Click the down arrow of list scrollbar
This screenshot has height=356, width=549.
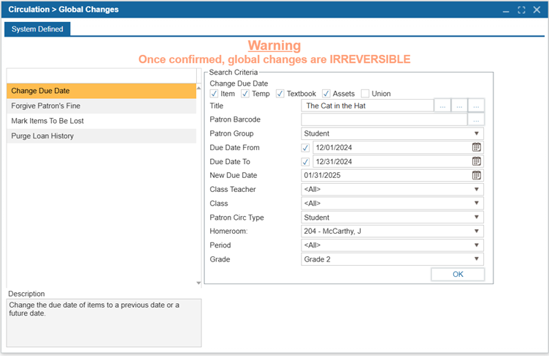198,283
